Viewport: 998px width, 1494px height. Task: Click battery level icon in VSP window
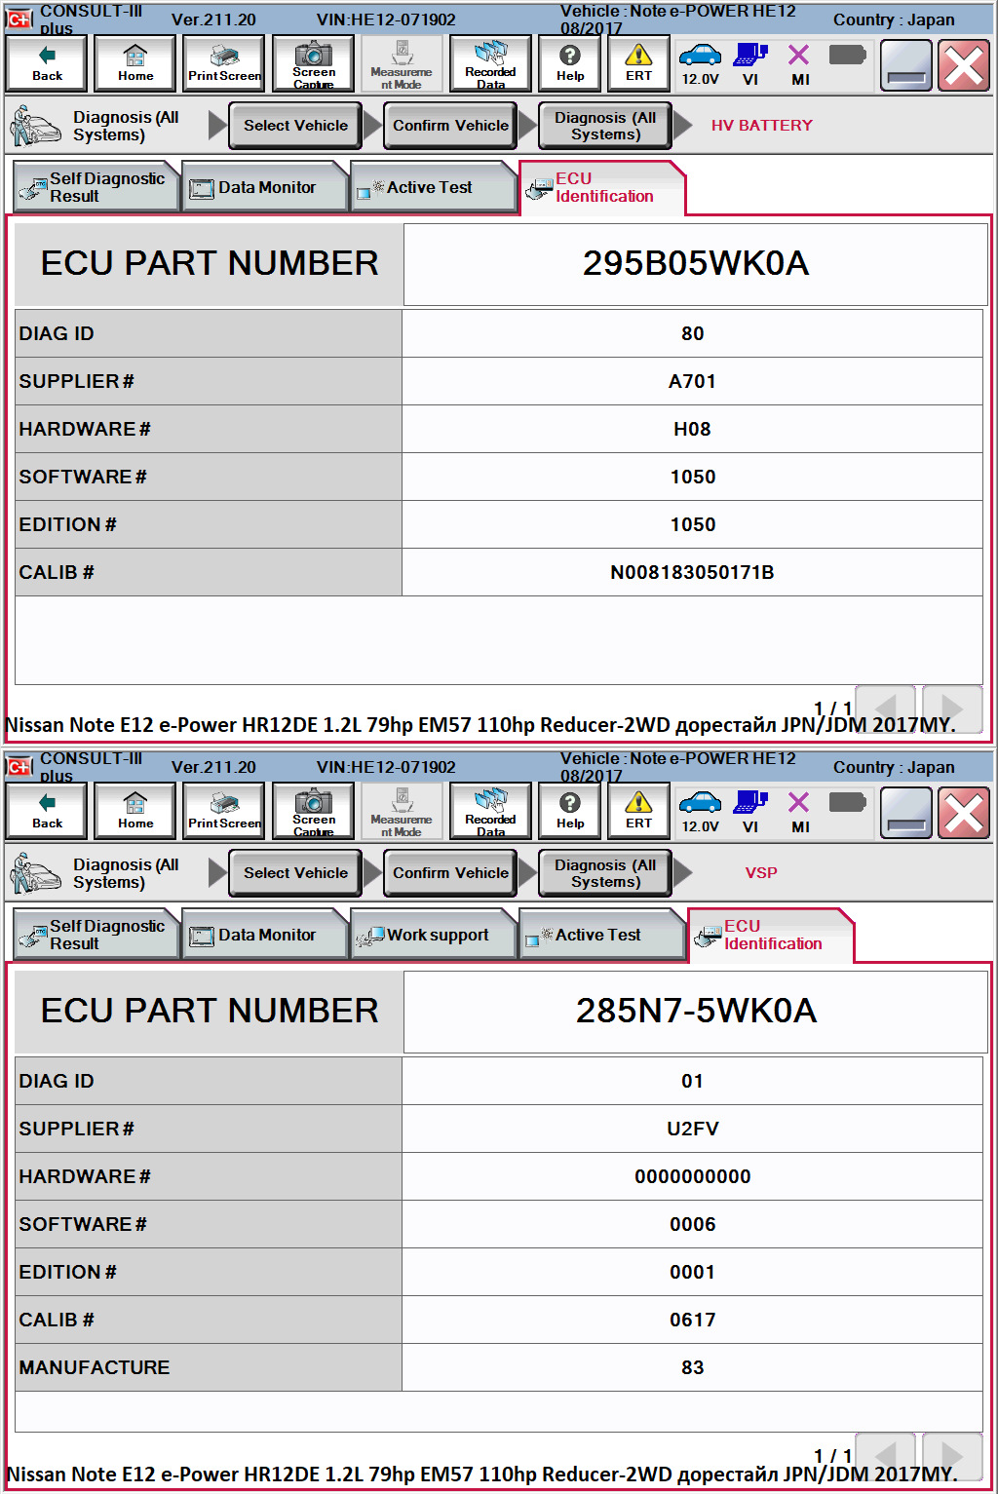pos(847,802)
